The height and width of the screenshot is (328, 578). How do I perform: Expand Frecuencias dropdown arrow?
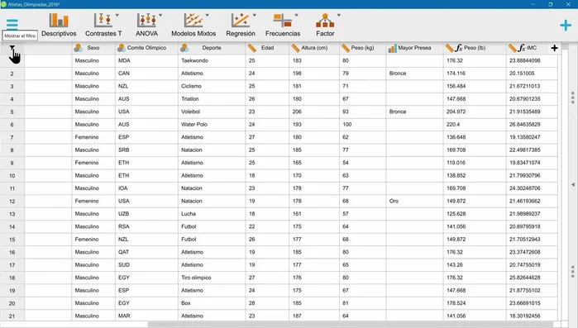coord(296,15)
